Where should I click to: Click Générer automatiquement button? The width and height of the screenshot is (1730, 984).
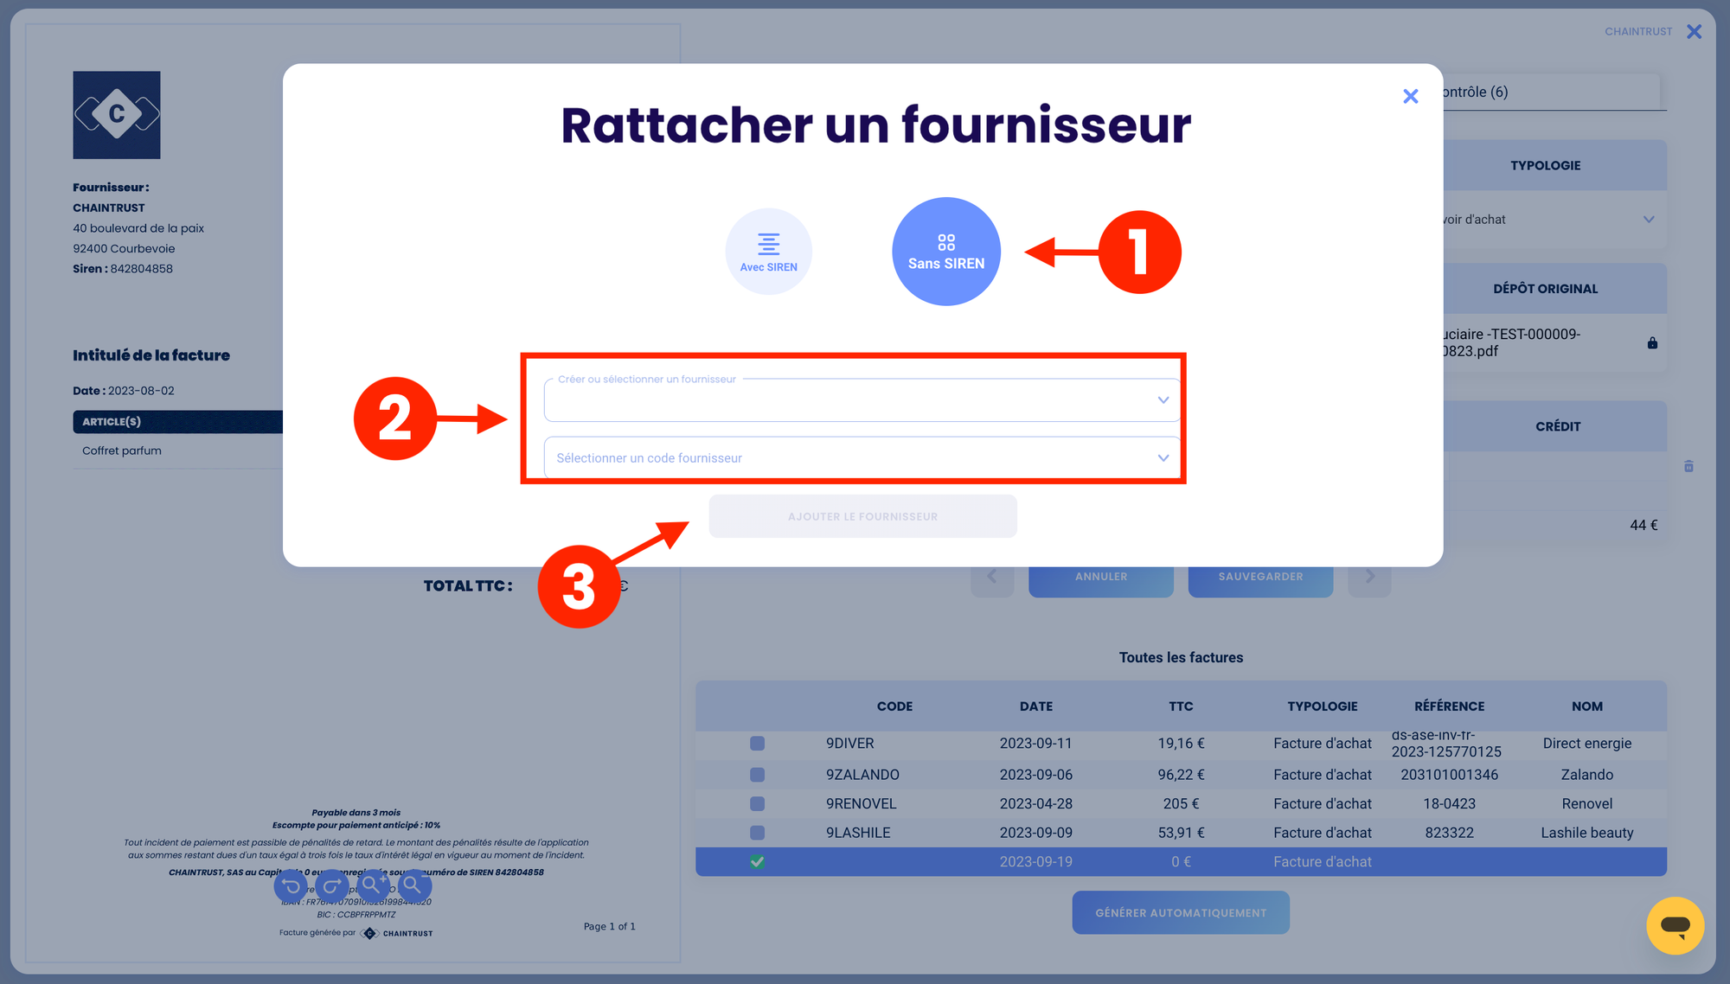(x=1181, y=913)
